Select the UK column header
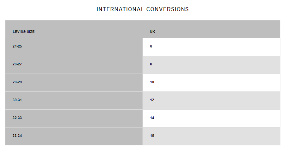Image resolution: width=289 pixels, height=160 pixels. tap(153, 32)
